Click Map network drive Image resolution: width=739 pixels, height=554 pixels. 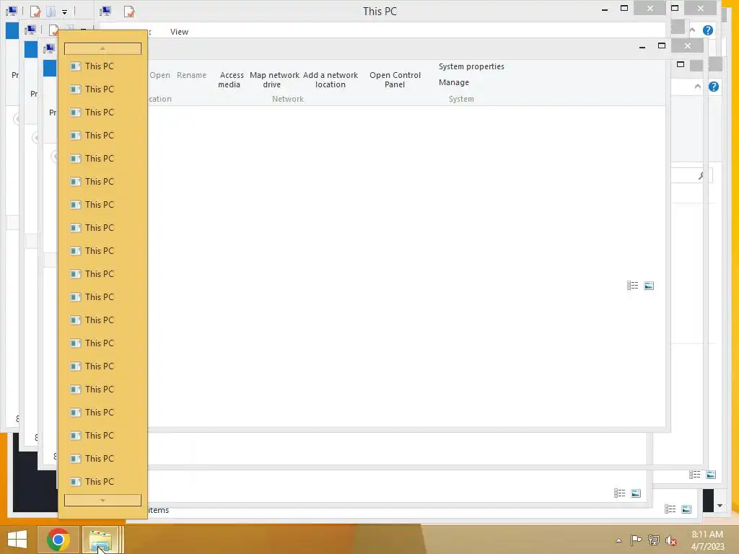274,79
